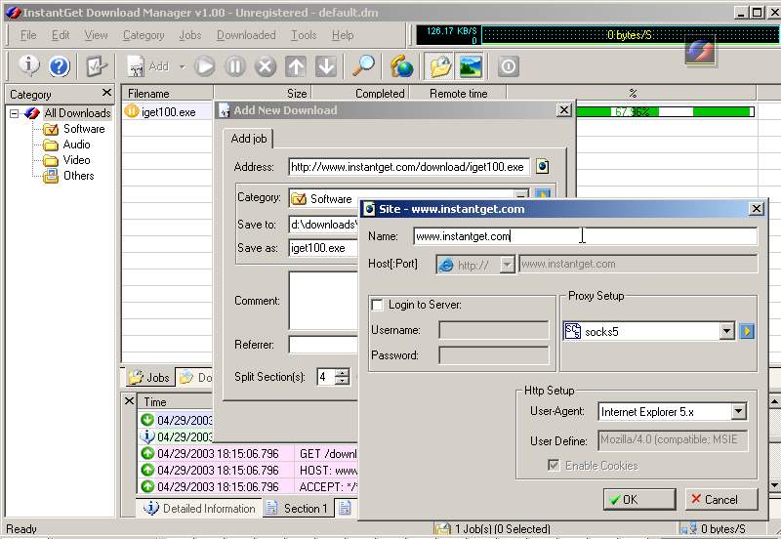Open the Jobs menu
This screenshot has width=781, height=539.
coord(190,35)
